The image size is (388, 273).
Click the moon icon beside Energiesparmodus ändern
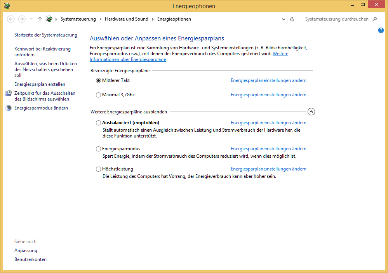coord(9,108)
